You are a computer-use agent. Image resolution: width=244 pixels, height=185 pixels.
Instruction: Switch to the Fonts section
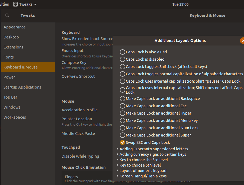point(9,57)
